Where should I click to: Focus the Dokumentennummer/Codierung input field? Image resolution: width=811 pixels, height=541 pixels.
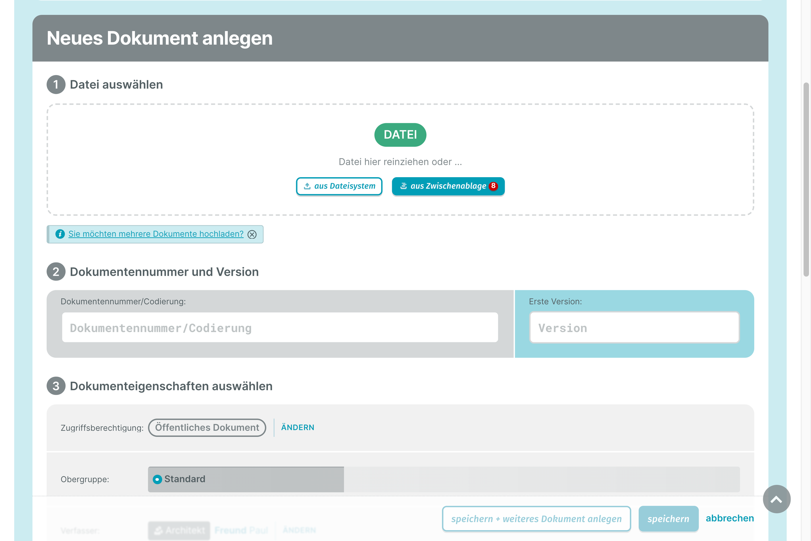[280, 327]
